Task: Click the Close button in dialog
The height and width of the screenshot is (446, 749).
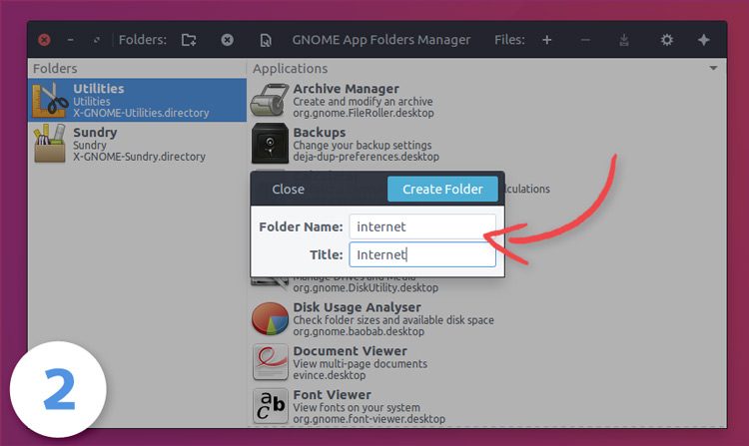Action: point(288,189)
